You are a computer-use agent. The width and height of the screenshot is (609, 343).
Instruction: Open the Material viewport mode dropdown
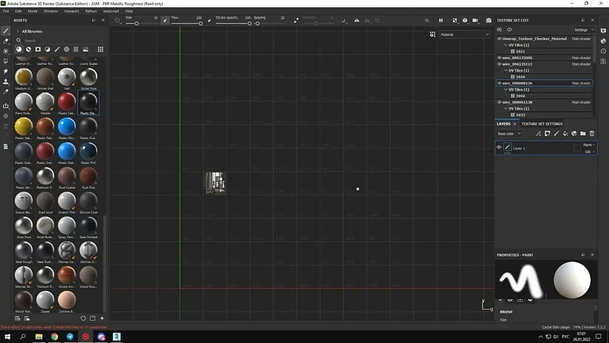(464, 35)
